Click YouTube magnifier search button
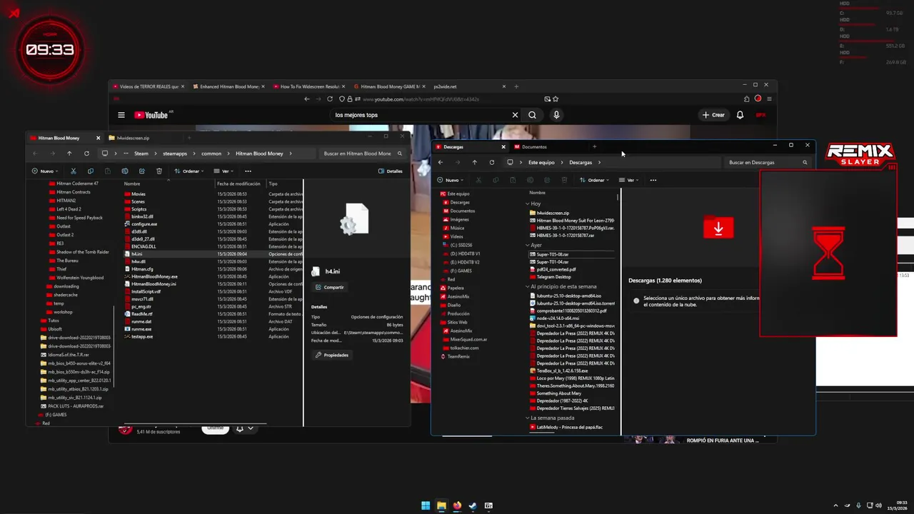The height and width of the screenshot is (514, 914). 532,115
